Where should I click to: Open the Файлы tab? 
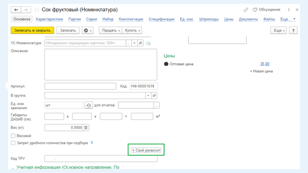pos(269,19)
